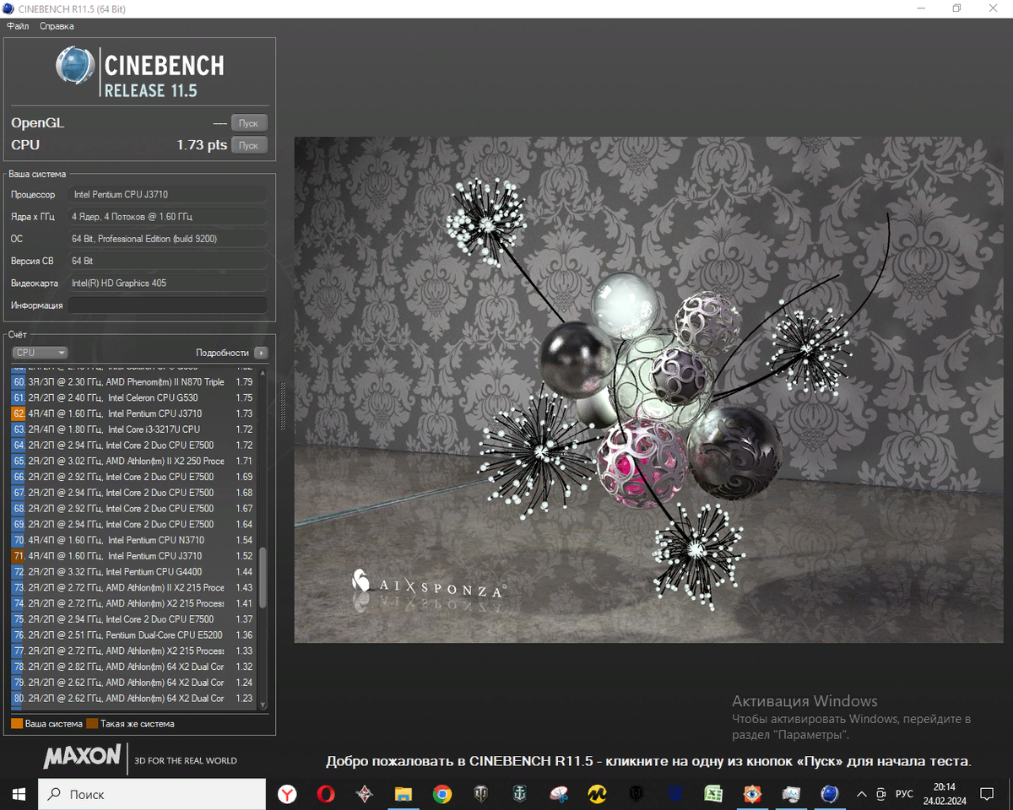Select rank 63 Intel Core i3-3217U row
This screenshot has width=1013, height=810.
pyautogui.click(x=133, y=429)
